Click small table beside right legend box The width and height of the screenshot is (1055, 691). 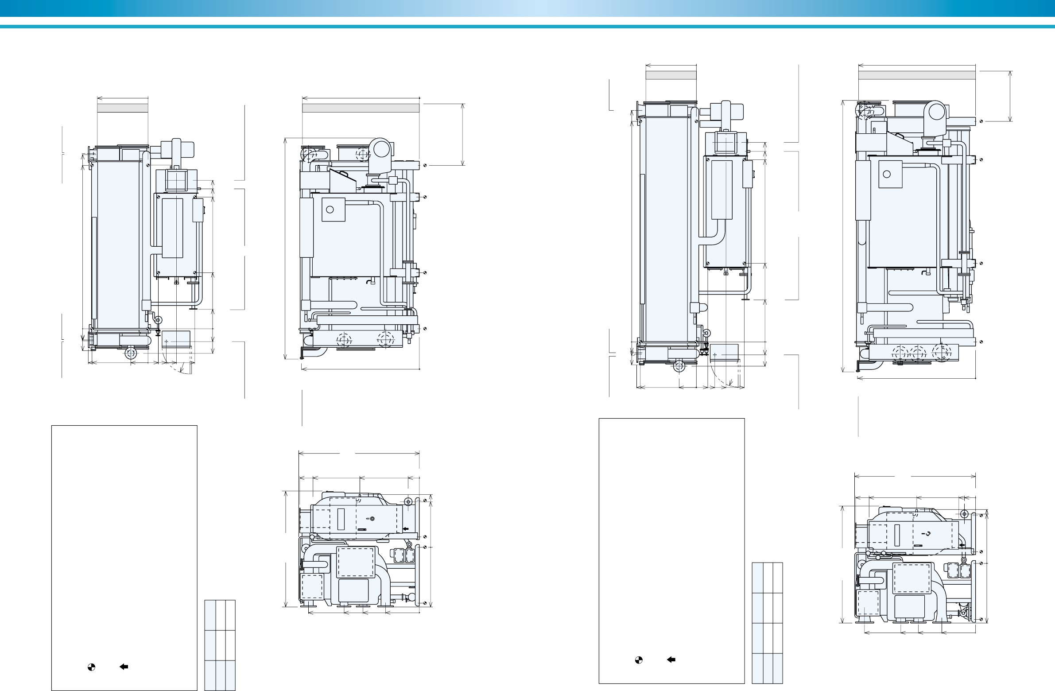click(767, 623)
